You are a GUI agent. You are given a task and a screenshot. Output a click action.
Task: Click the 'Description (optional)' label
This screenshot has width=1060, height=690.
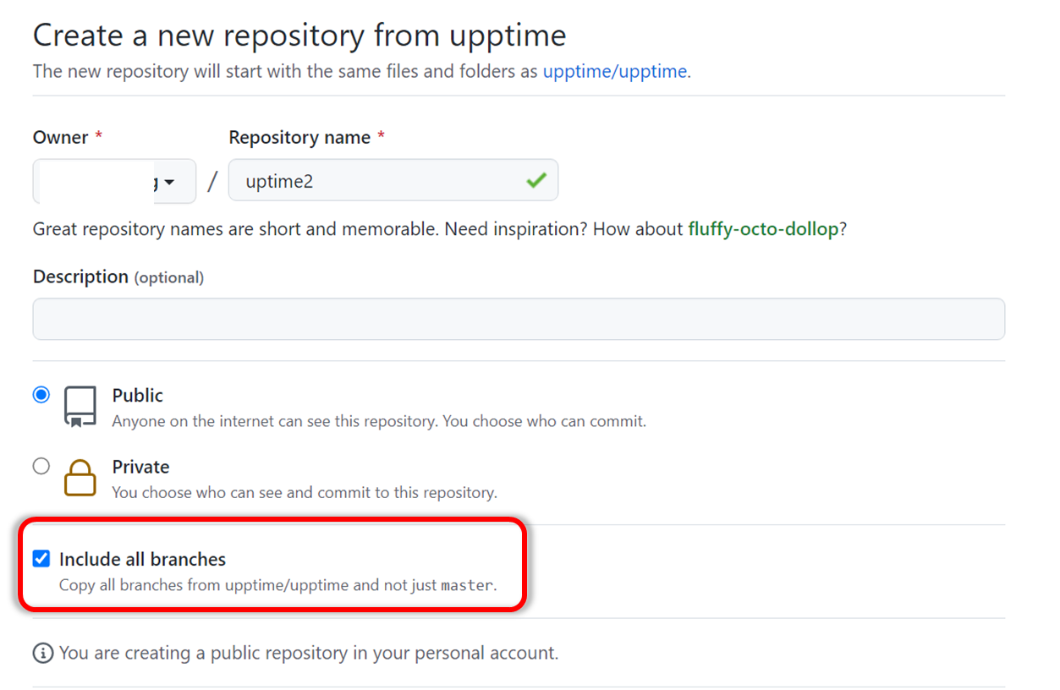point(118,277)
